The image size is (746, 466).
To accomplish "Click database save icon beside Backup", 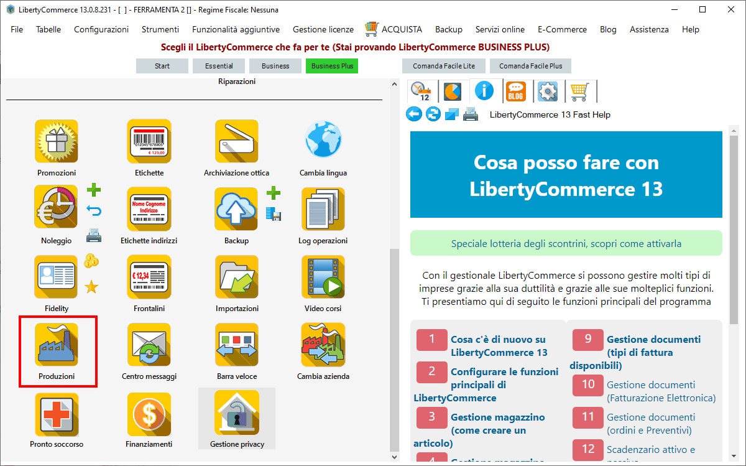I will click(x=274, y=215).
